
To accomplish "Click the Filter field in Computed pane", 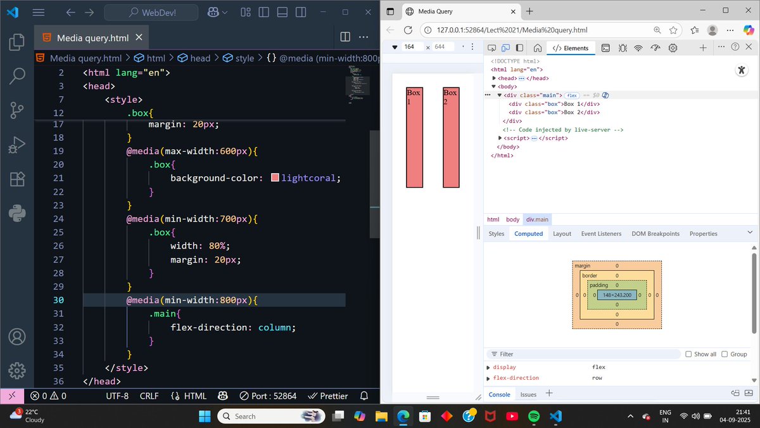I will click(x=583, y=354).
